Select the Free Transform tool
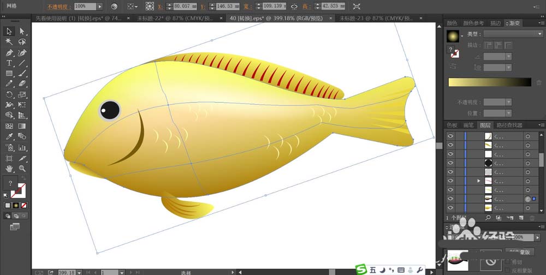 click(x=22, y=105)
